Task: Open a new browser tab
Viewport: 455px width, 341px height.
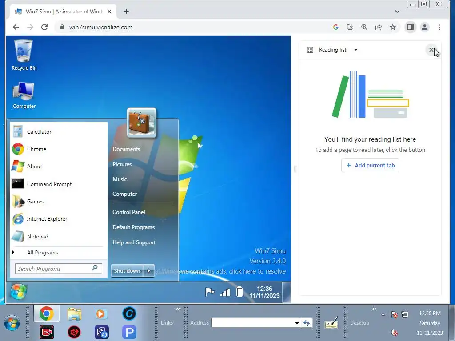Action: pos(126,12)
